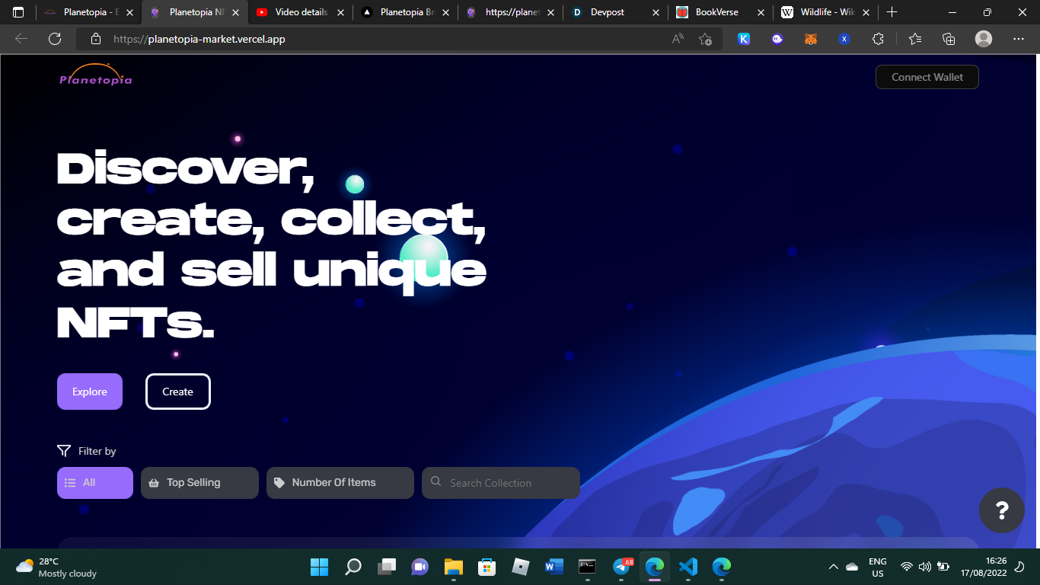Switch to the Planetopia NFT tab

[195, 12]
